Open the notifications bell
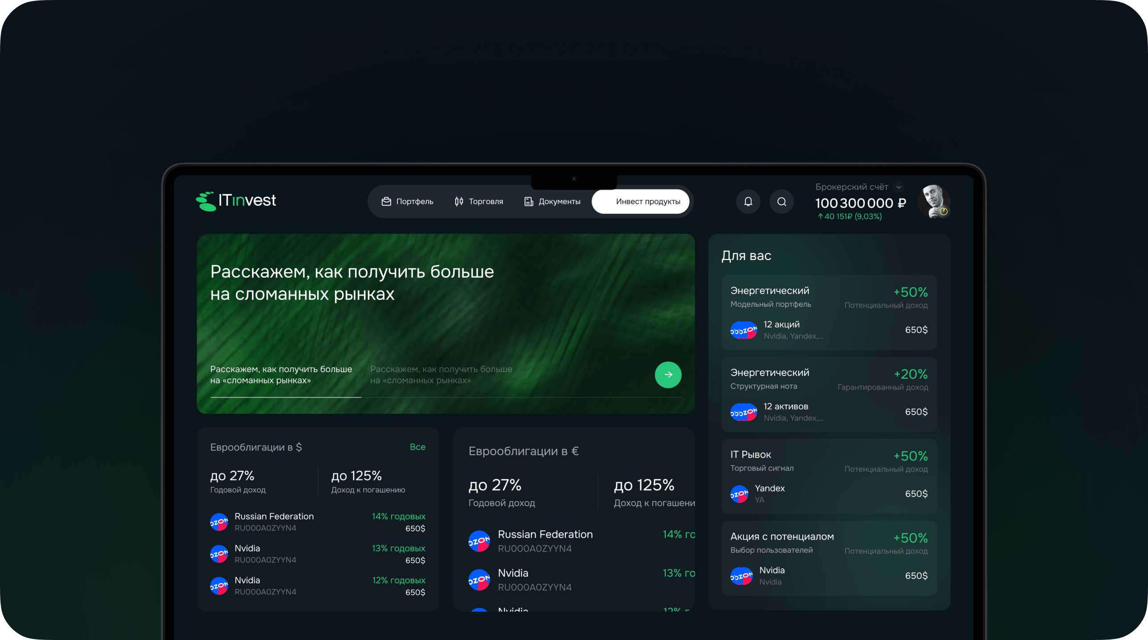 (748, 202)
